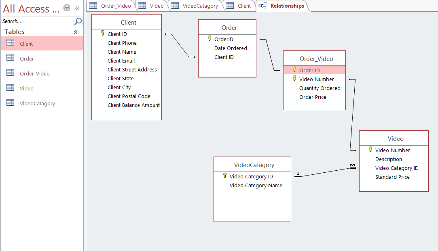Collapse the navigation pane with double chevron

coord(77,8)
